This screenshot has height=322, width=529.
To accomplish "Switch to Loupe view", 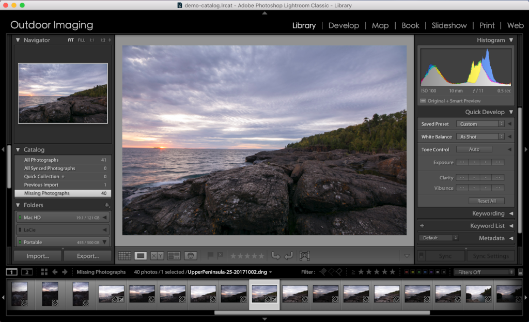I will (x=141, y=256).
